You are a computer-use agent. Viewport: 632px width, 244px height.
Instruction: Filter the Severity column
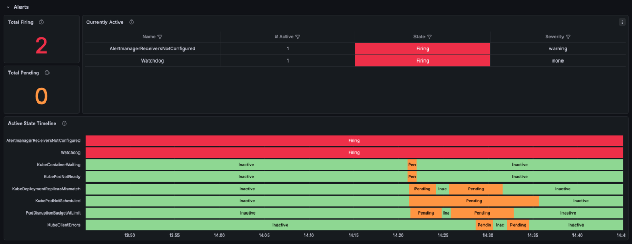[x=568, y=37]
